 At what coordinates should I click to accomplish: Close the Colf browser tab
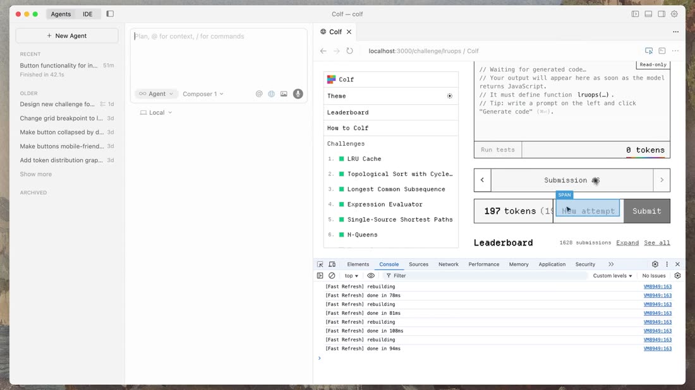349,32
